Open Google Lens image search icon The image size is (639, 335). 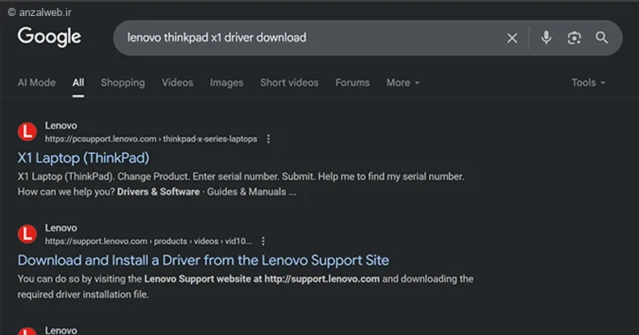pos(574,37)
